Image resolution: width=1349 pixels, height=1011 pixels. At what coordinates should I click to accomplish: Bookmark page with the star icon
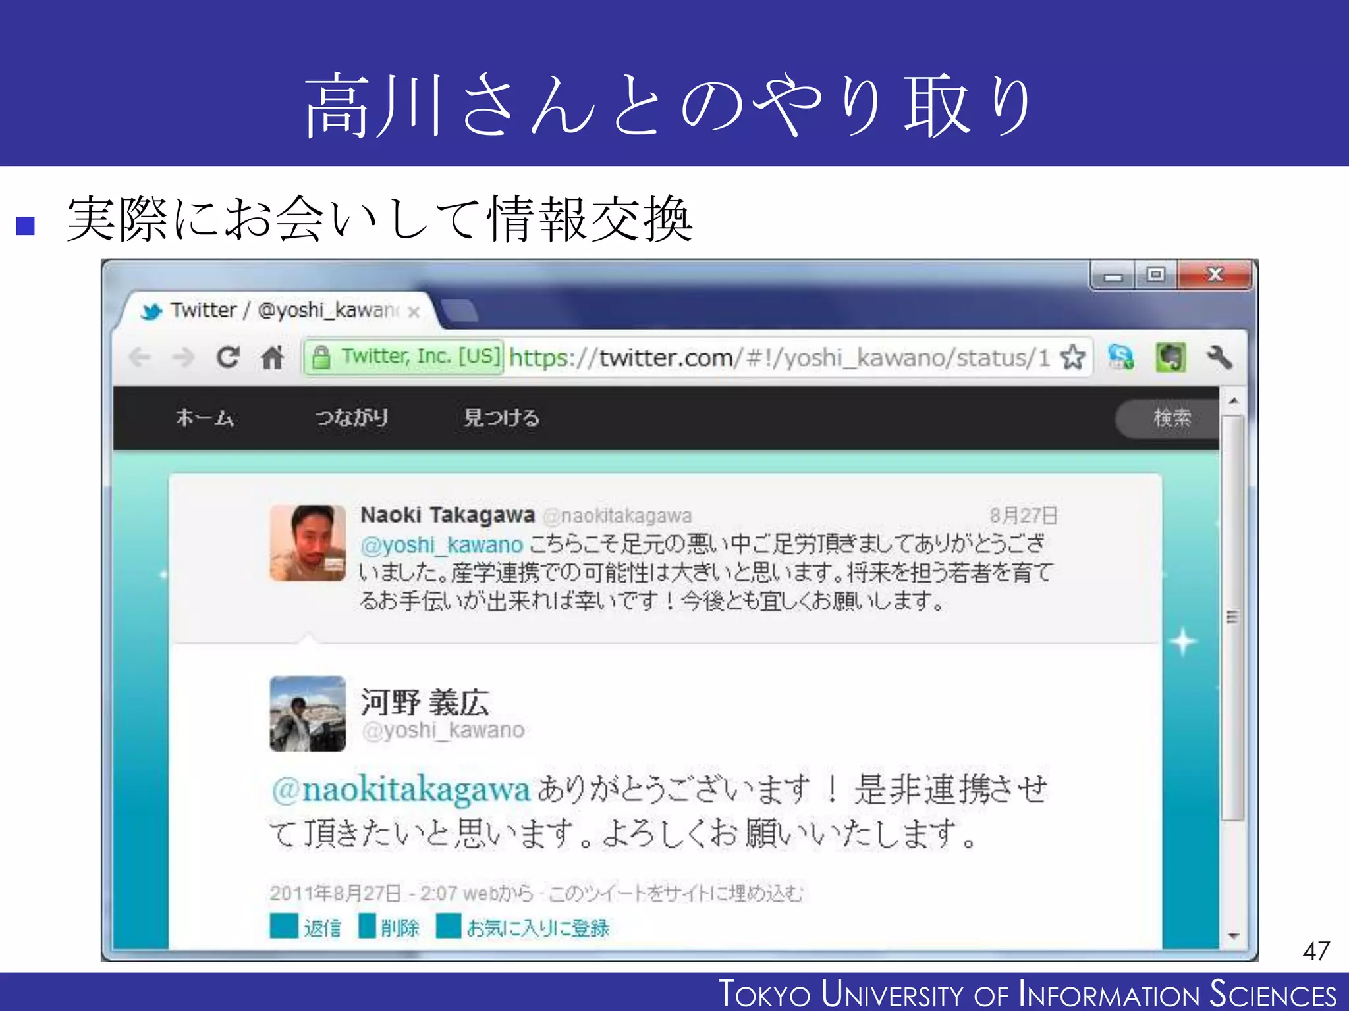pos(1072,357)
